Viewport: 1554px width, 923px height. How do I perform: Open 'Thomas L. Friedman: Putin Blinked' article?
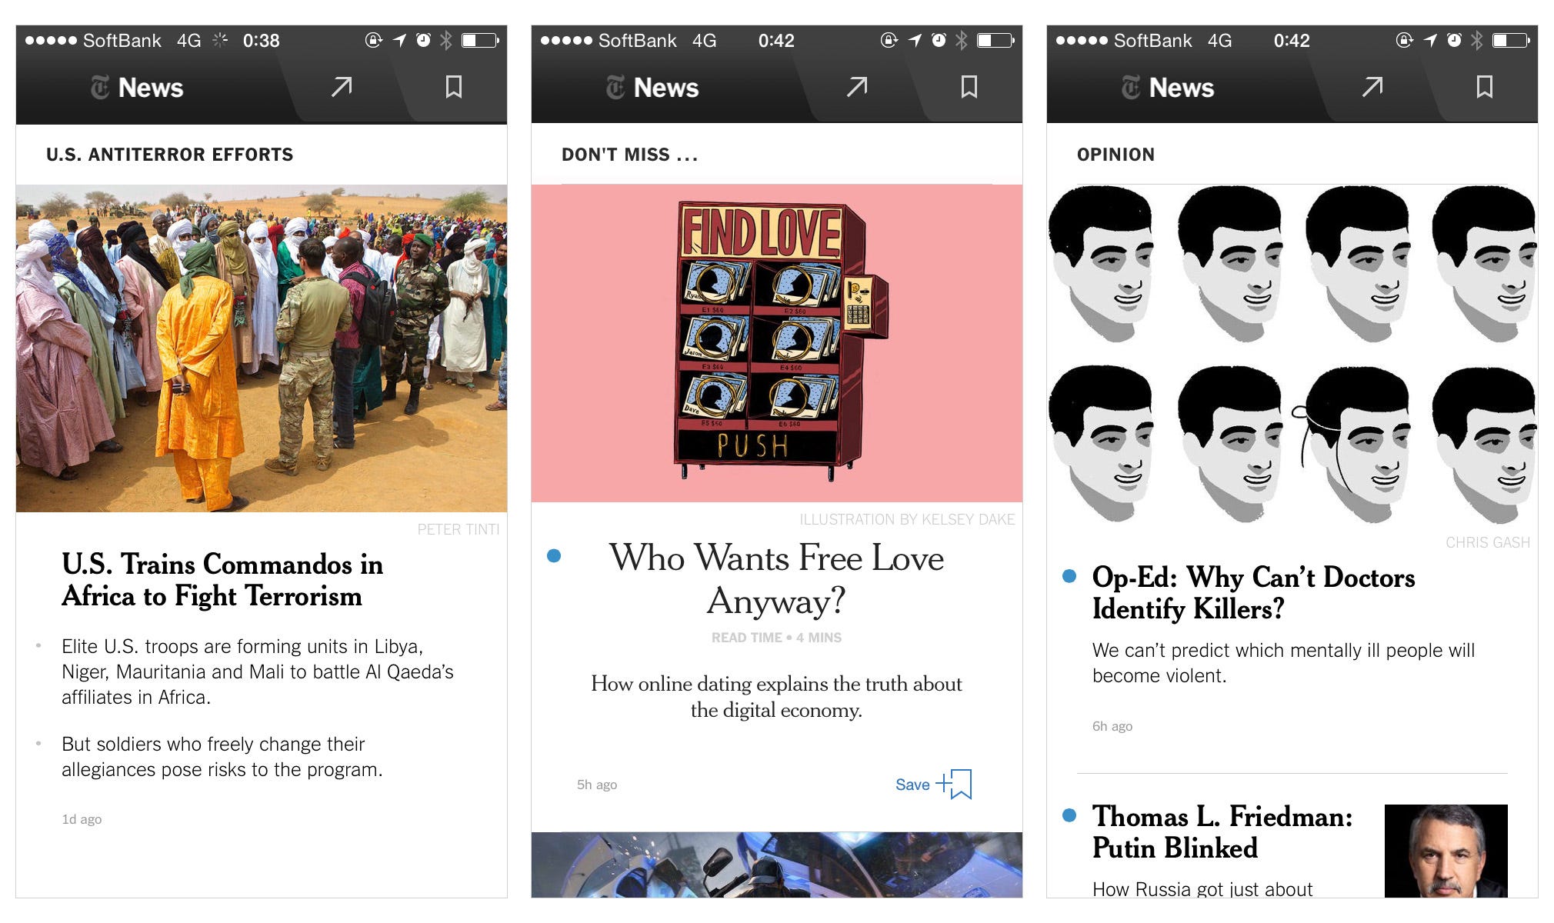[x=1222, y=832]
